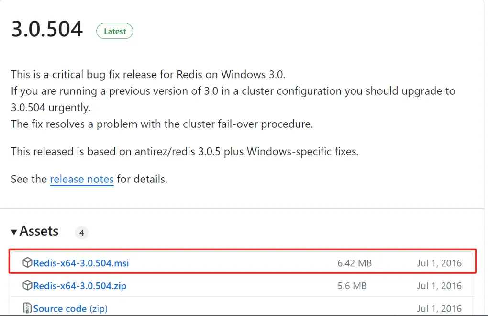This screenshot has height=316, width=488.
Task: Click the Jul 1, 2016 date on the Source code row
Action: (439, 308)
